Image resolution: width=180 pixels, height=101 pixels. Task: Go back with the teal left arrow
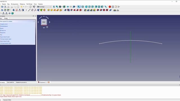point(68,7)
